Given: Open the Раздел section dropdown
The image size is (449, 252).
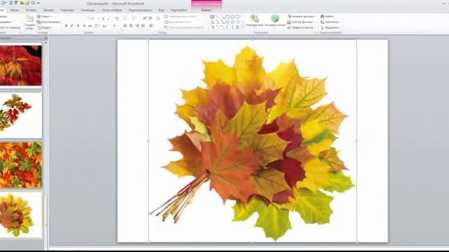Looking at the screenshot, I should [x=45, y=27].
